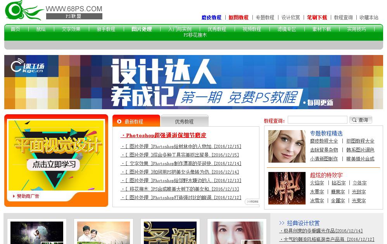Image resolution: width=387 pixels, height=244 pixels.
Task: Click the 平面视觉设计 advertisement banner
Action: pos(56,153)
